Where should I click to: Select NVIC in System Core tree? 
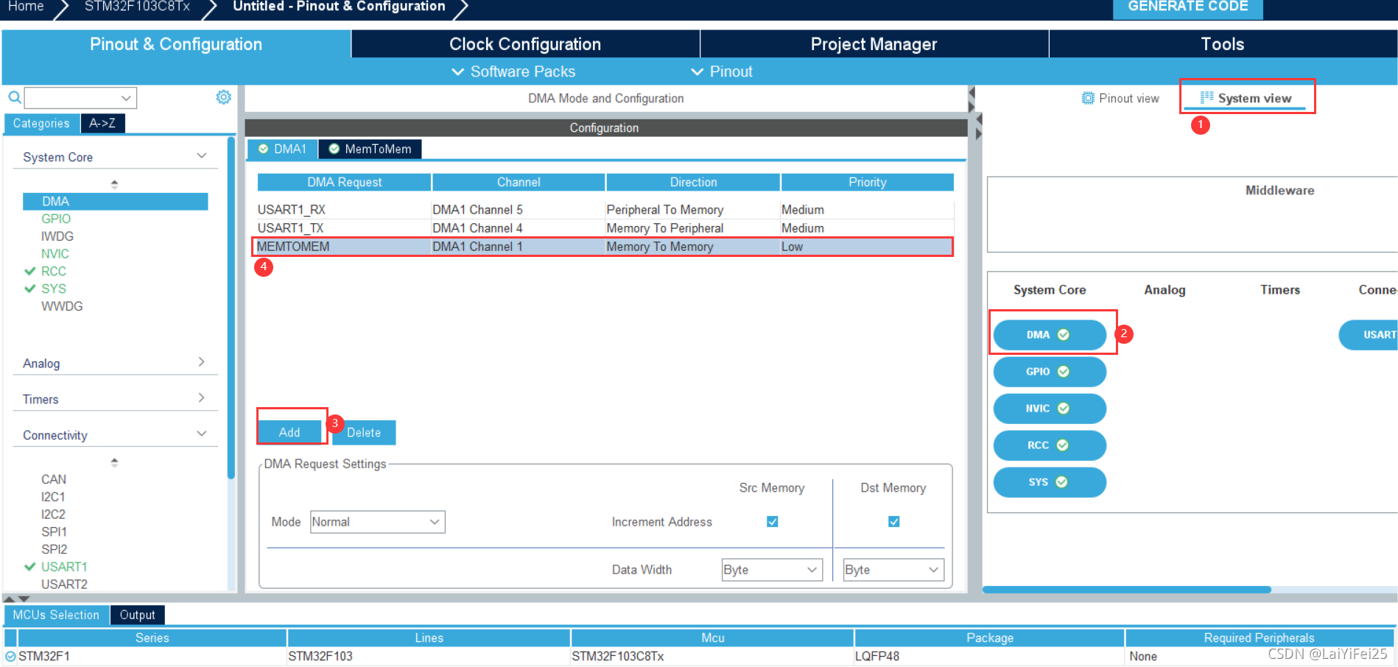pyautogui.click(x=55, y=253)
